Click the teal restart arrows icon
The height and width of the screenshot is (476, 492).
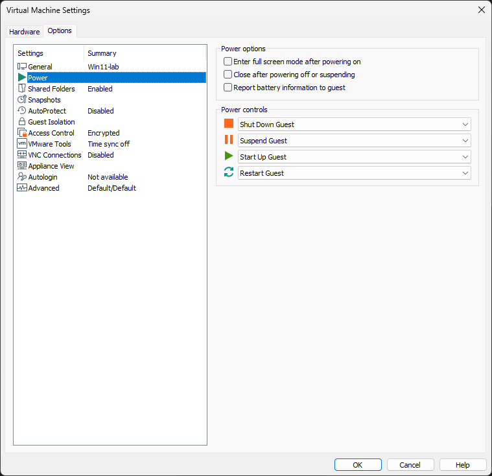point(229,172)
